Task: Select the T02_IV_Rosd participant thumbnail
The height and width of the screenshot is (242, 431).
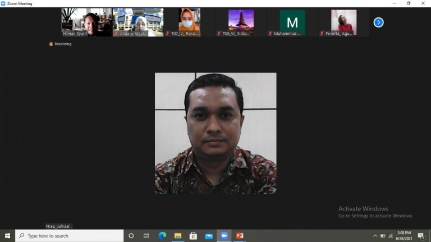Action: (x=189, y=22)
